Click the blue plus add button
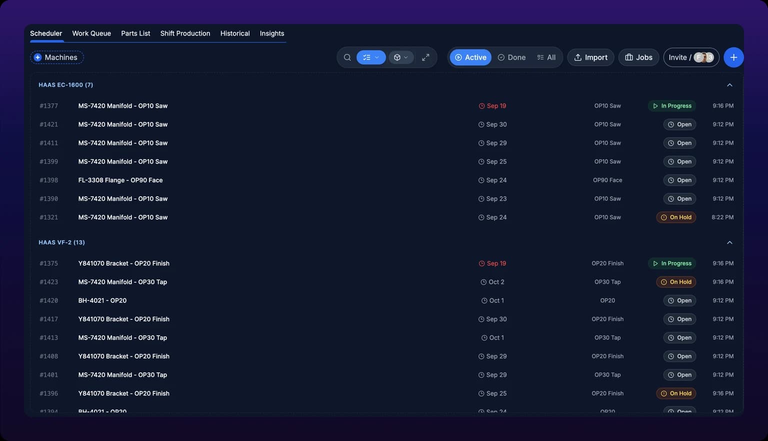This screenshot has width=768, height=441. click(733, 58)
